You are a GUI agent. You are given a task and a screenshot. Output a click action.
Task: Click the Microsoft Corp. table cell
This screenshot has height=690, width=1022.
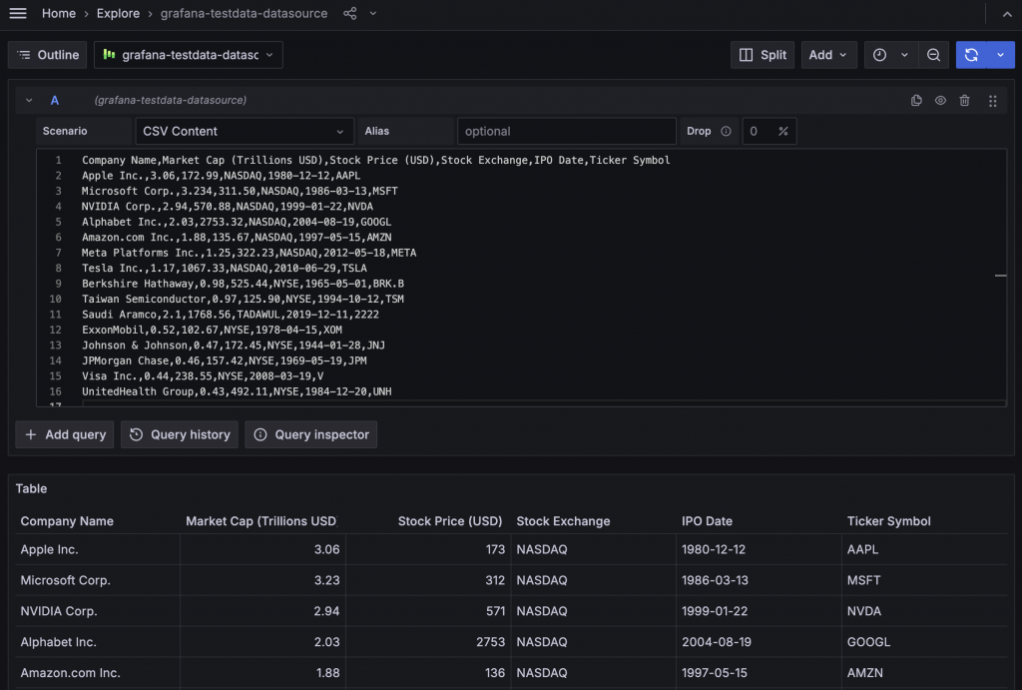coord(98,580)
